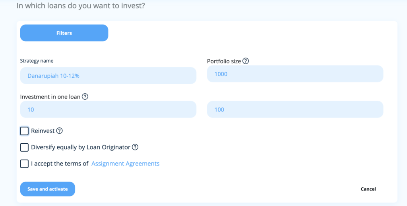The height and width of the screenshot is (206, 407).
Task: Cancel the strategy setup
Action: tap(368, 189)
